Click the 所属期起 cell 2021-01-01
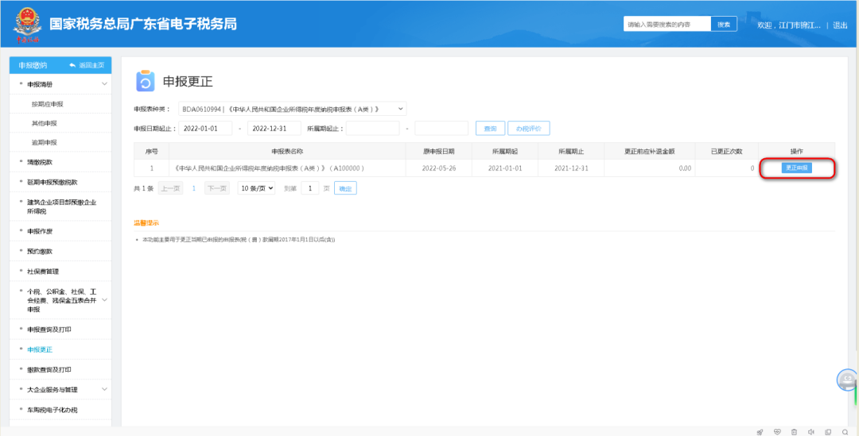 (x=505, y=168)
